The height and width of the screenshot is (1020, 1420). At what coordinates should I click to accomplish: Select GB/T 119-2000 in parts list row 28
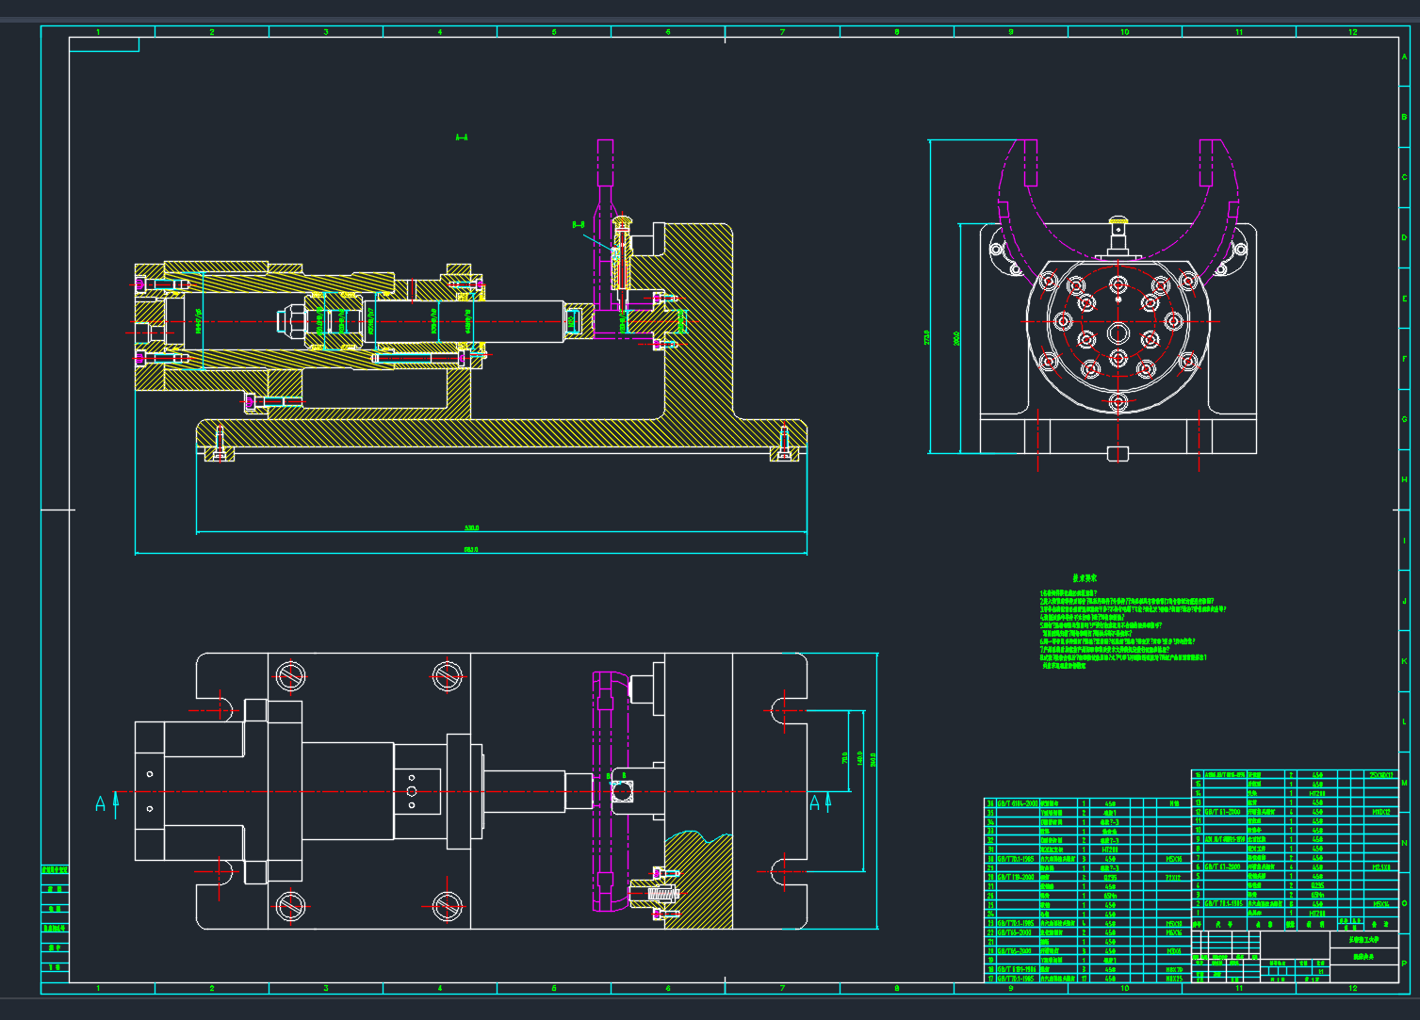[1017, 877]
